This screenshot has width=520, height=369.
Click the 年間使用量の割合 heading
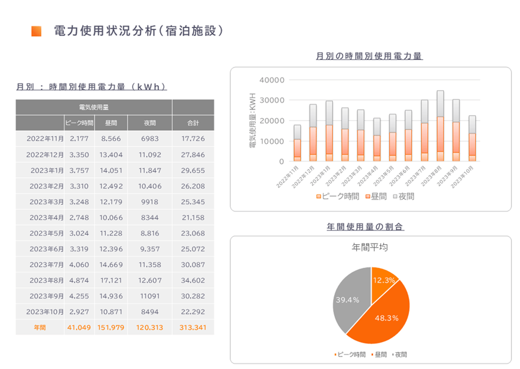tap(369, 227)
